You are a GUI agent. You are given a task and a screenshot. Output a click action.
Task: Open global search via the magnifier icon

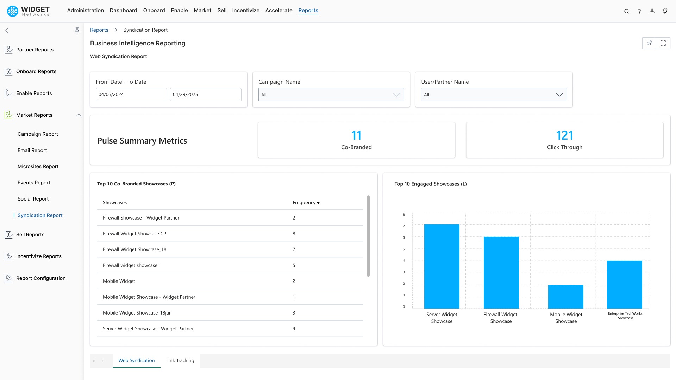(627, 11)
